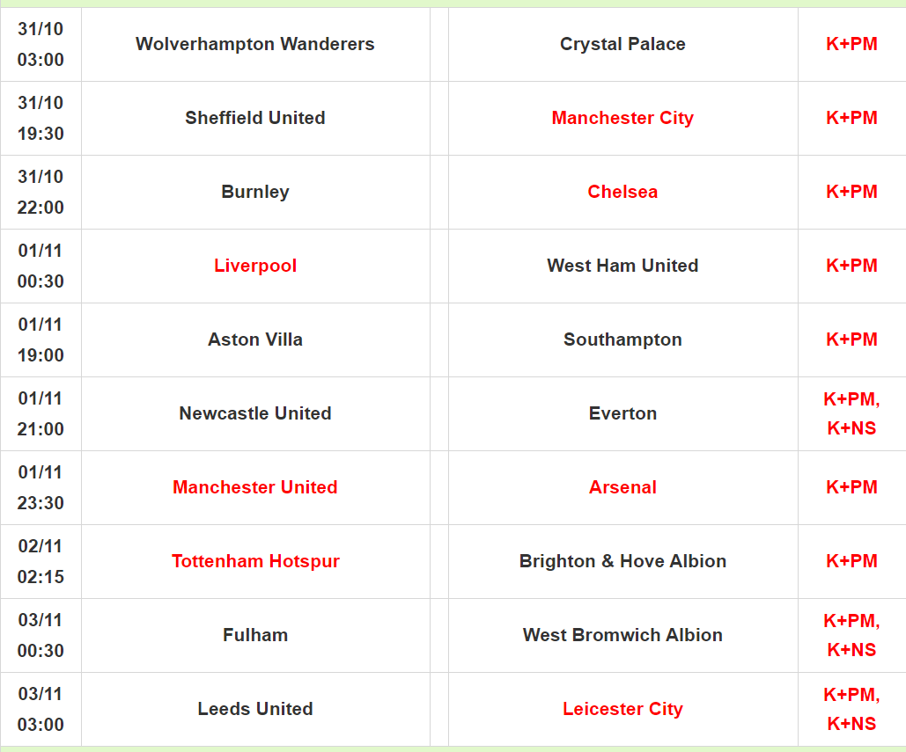Open the red Chelsea link
Viewport: 906px width, 752px height.
click(x=622, y=192)
